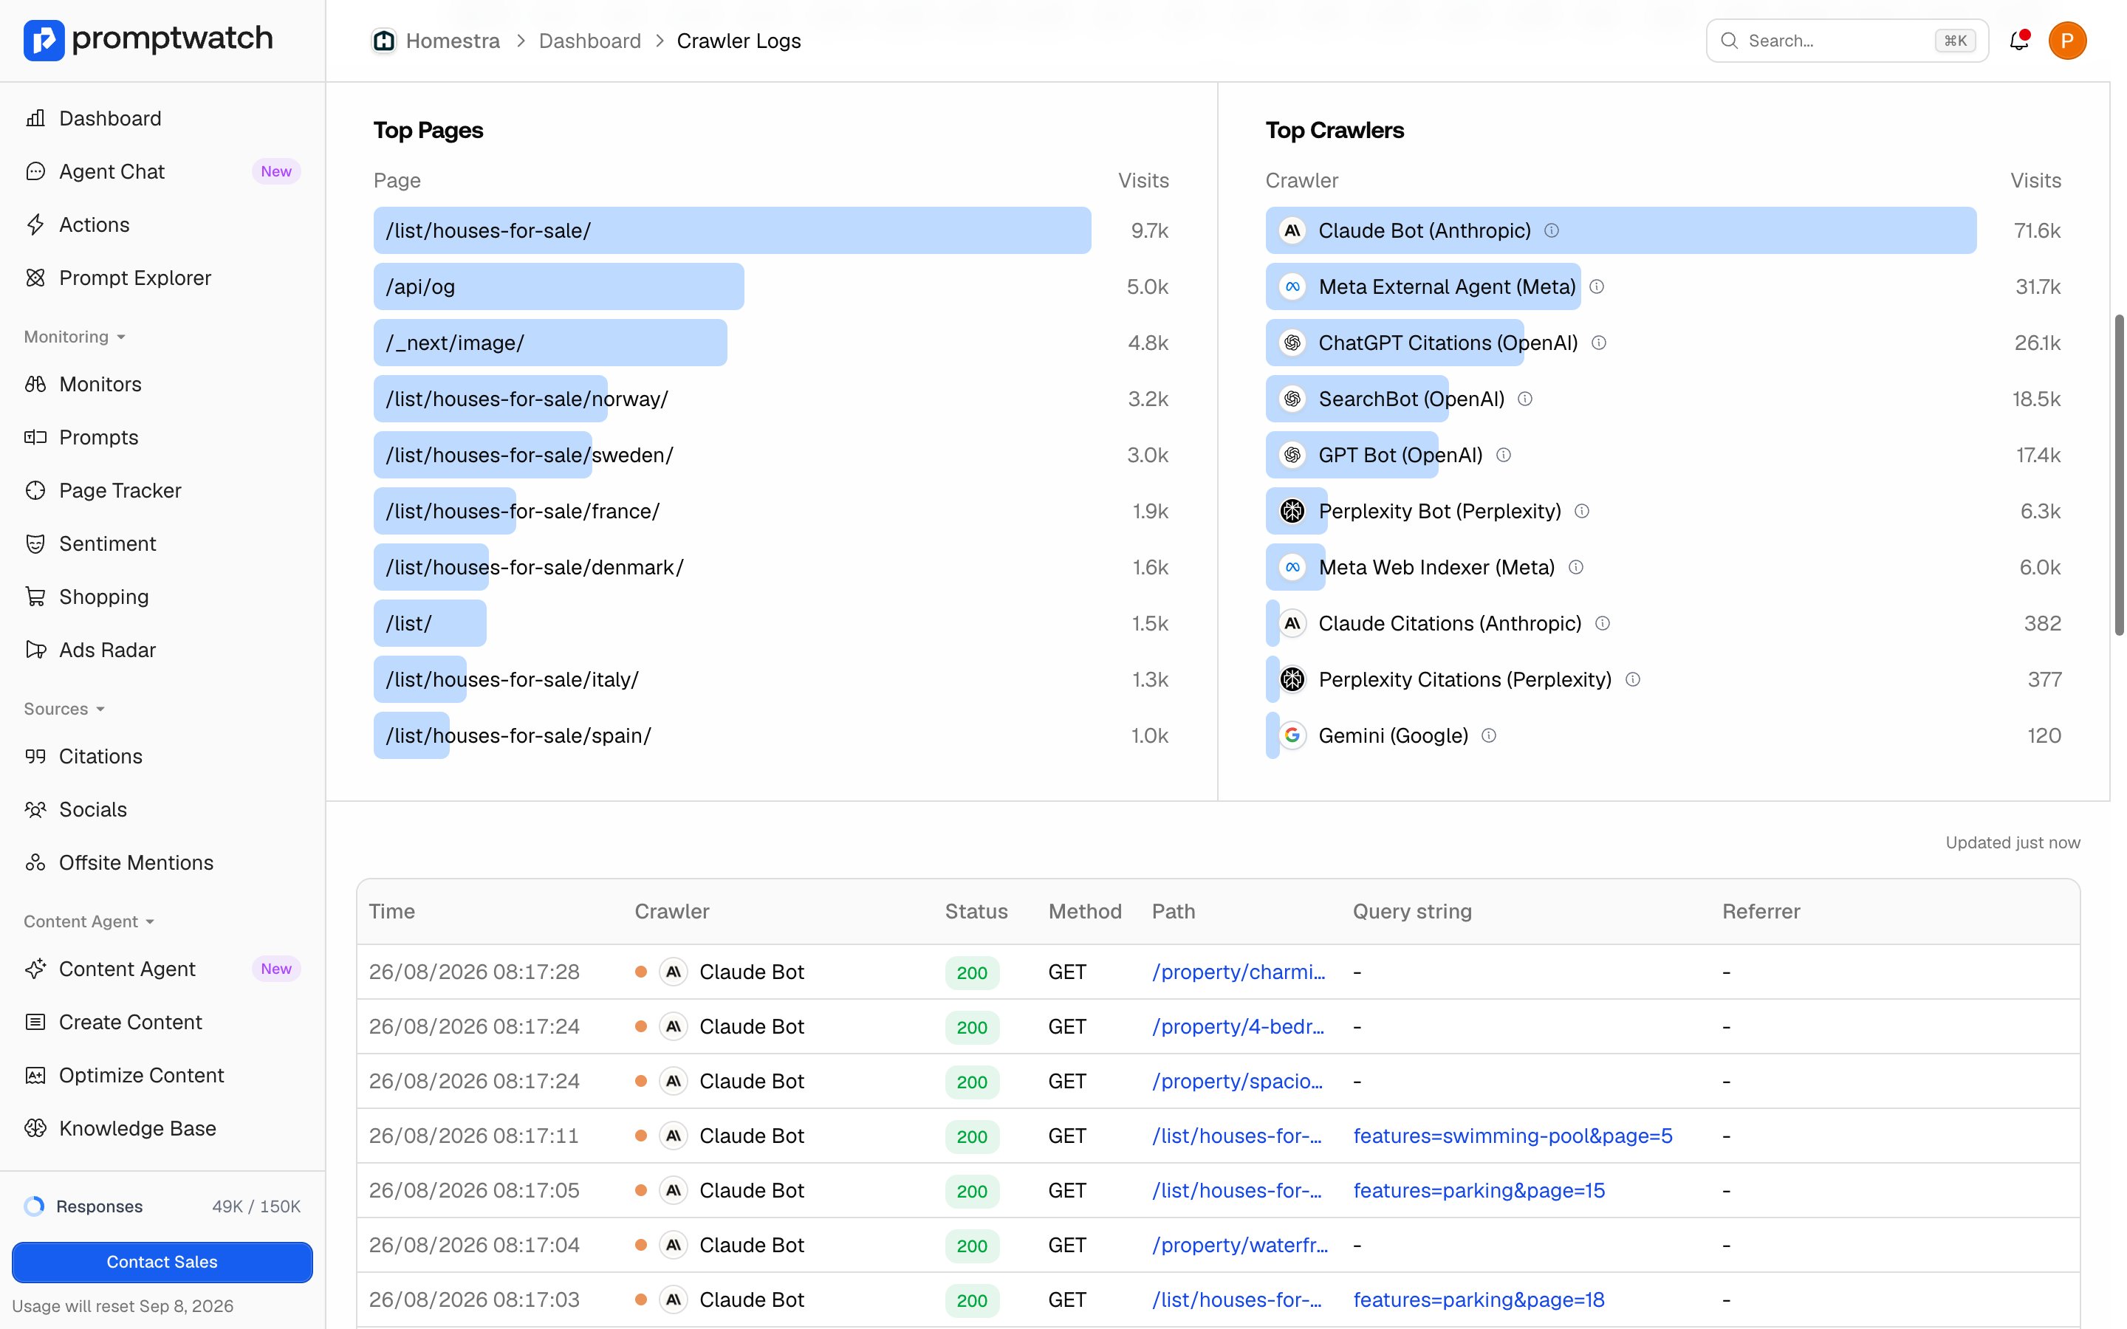Click info icon next to Meta Web Indexer
Screen dimensions: 2127x1329
[1576, 567]
